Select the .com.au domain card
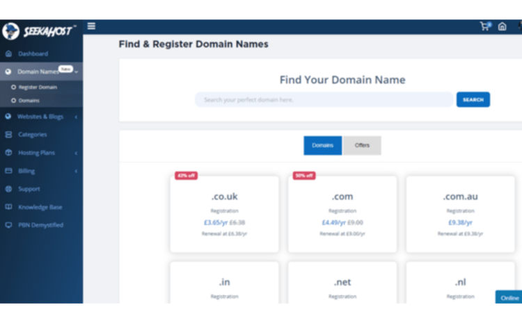 461,214
